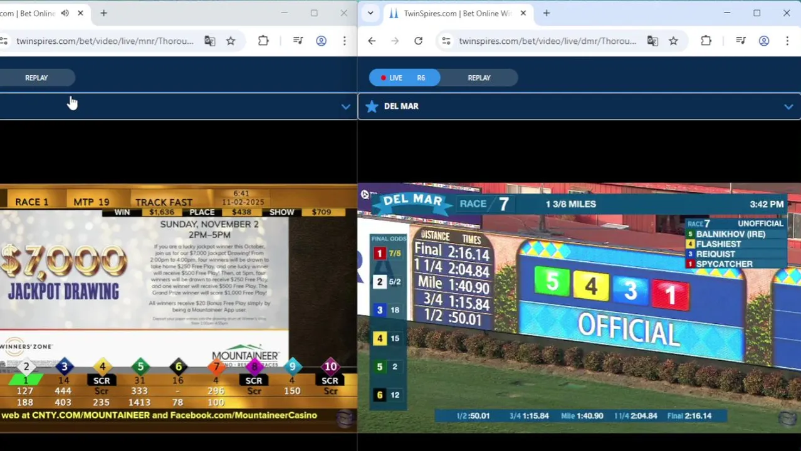801x451 pixels.
Task: Open profile menu in the left Chrome window
Action: click(x=321, y=41)
